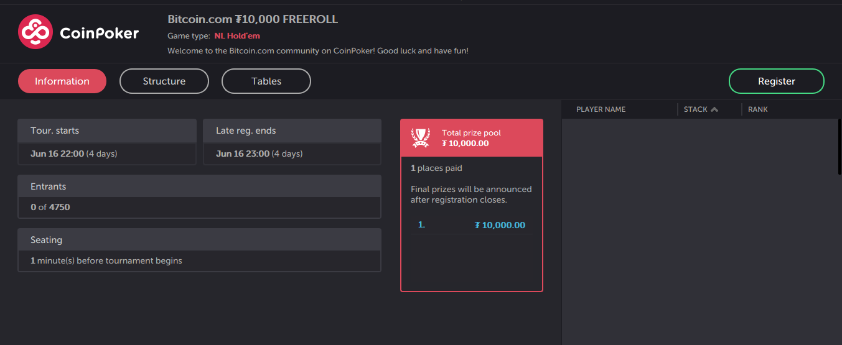This screenshot has height=345, width=842.
Task: Click the Seating info panel
Action: [199, 250]
